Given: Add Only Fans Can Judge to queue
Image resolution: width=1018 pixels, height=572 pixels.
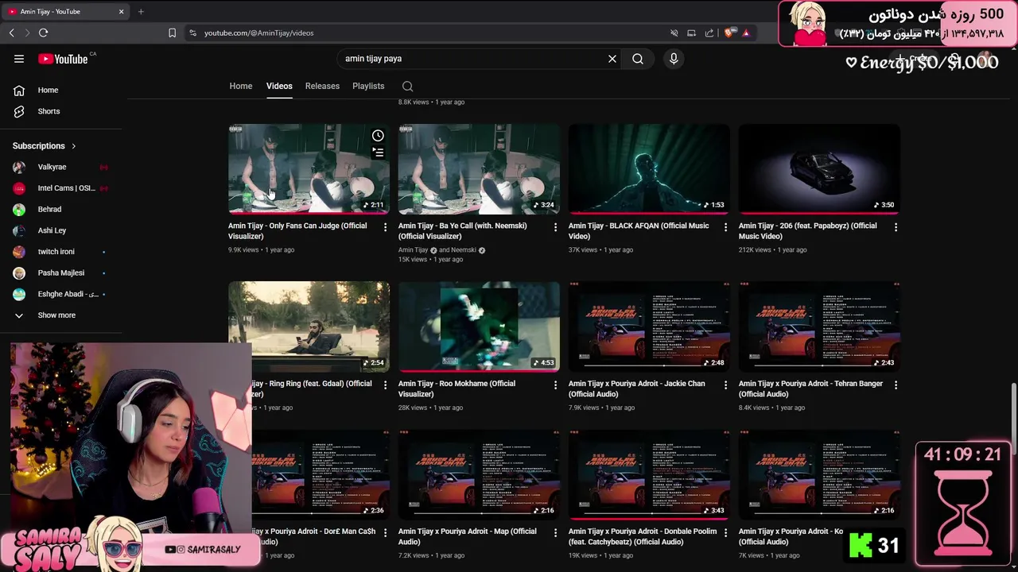Looking at the screenshot, I should coord(378,152).
